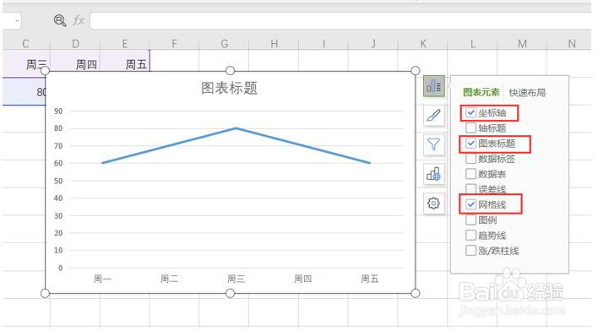The image size is (598, 331).
Task: Click the bottom-right chart resize handle
Action: [x=416, y=293]
